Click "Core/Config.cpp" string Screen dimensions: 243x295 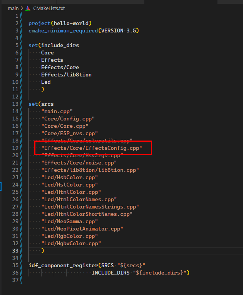(68, 119)
